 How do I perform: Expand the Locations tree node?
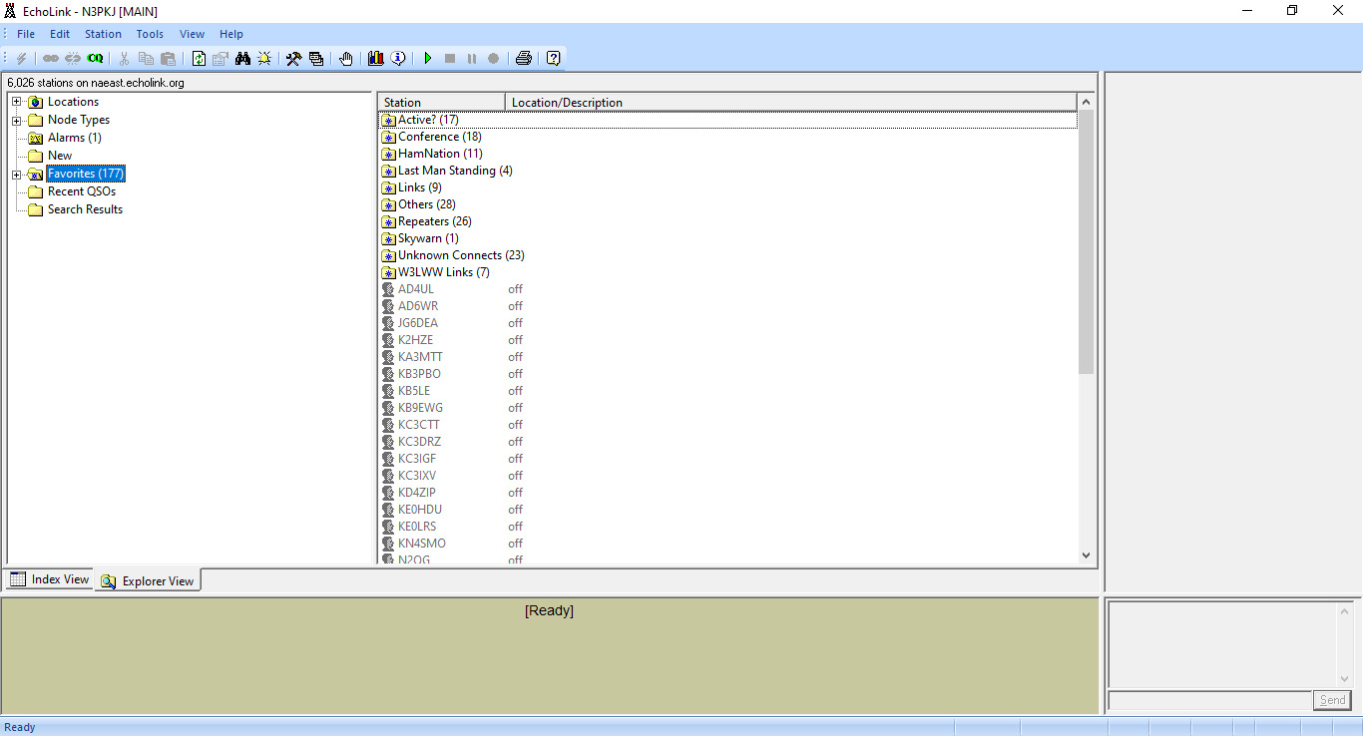pos(17,102)
